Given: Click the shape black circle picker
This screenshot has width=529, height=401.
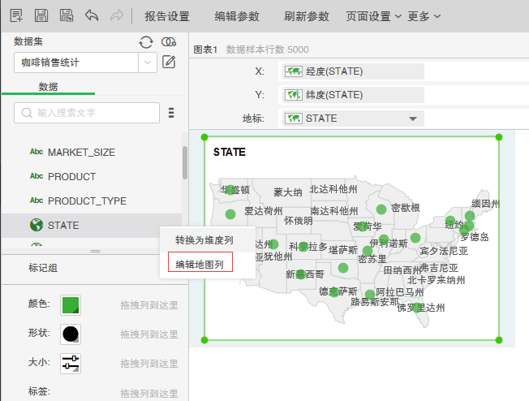Looking at the screenshot, I should coord(71,334).
